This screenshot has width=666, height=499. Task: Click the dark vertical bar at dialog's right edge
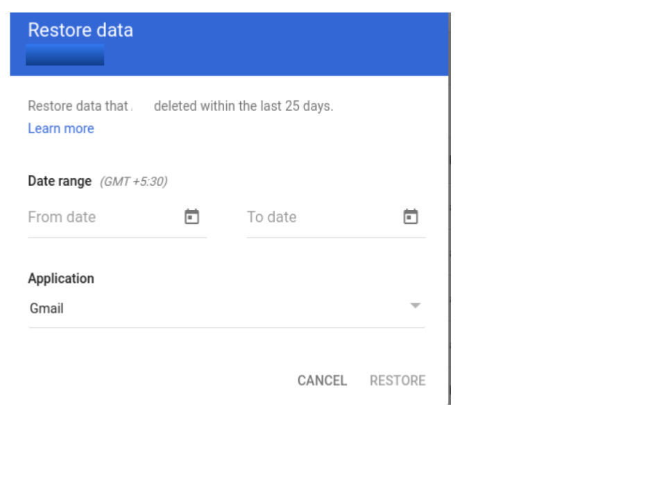[x=450, y=209]
